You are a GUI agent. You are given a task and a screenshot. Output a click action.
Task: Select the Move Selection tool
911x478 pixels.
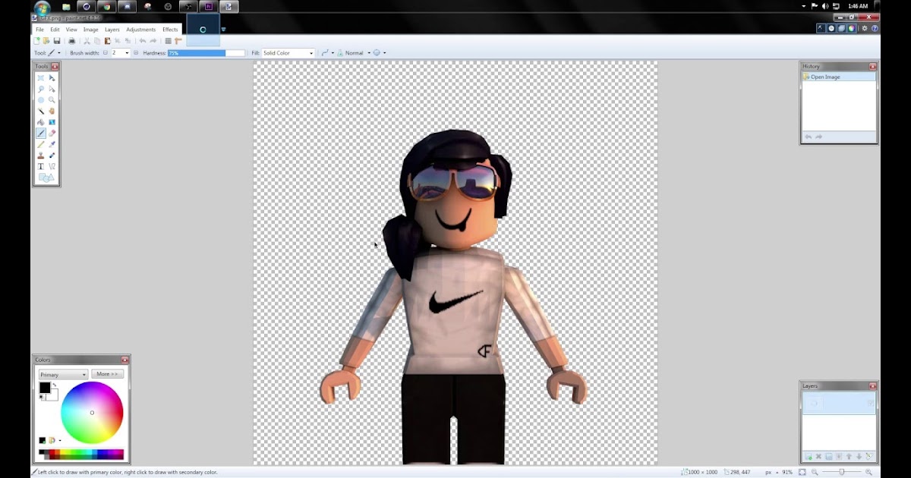pos(52,89)
